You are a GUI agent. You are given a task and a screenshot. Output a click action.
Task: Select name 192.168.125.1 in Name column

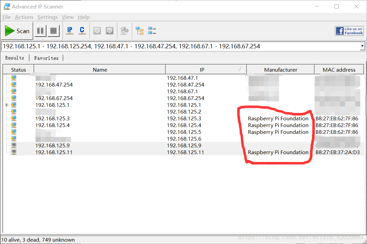point(52,105)
